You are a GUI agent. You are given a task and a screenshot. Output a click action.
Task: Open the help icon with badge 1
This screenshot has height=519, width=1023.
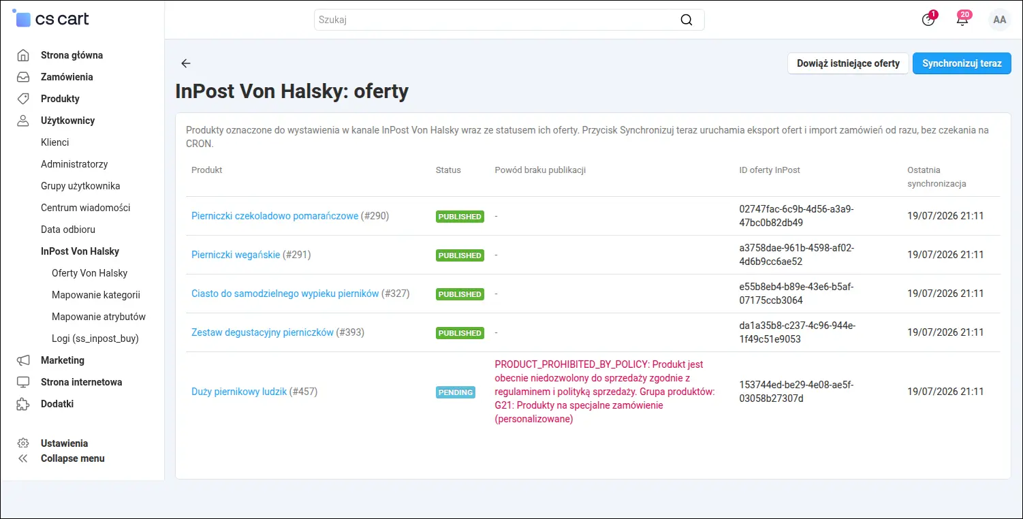coord(928,19)
